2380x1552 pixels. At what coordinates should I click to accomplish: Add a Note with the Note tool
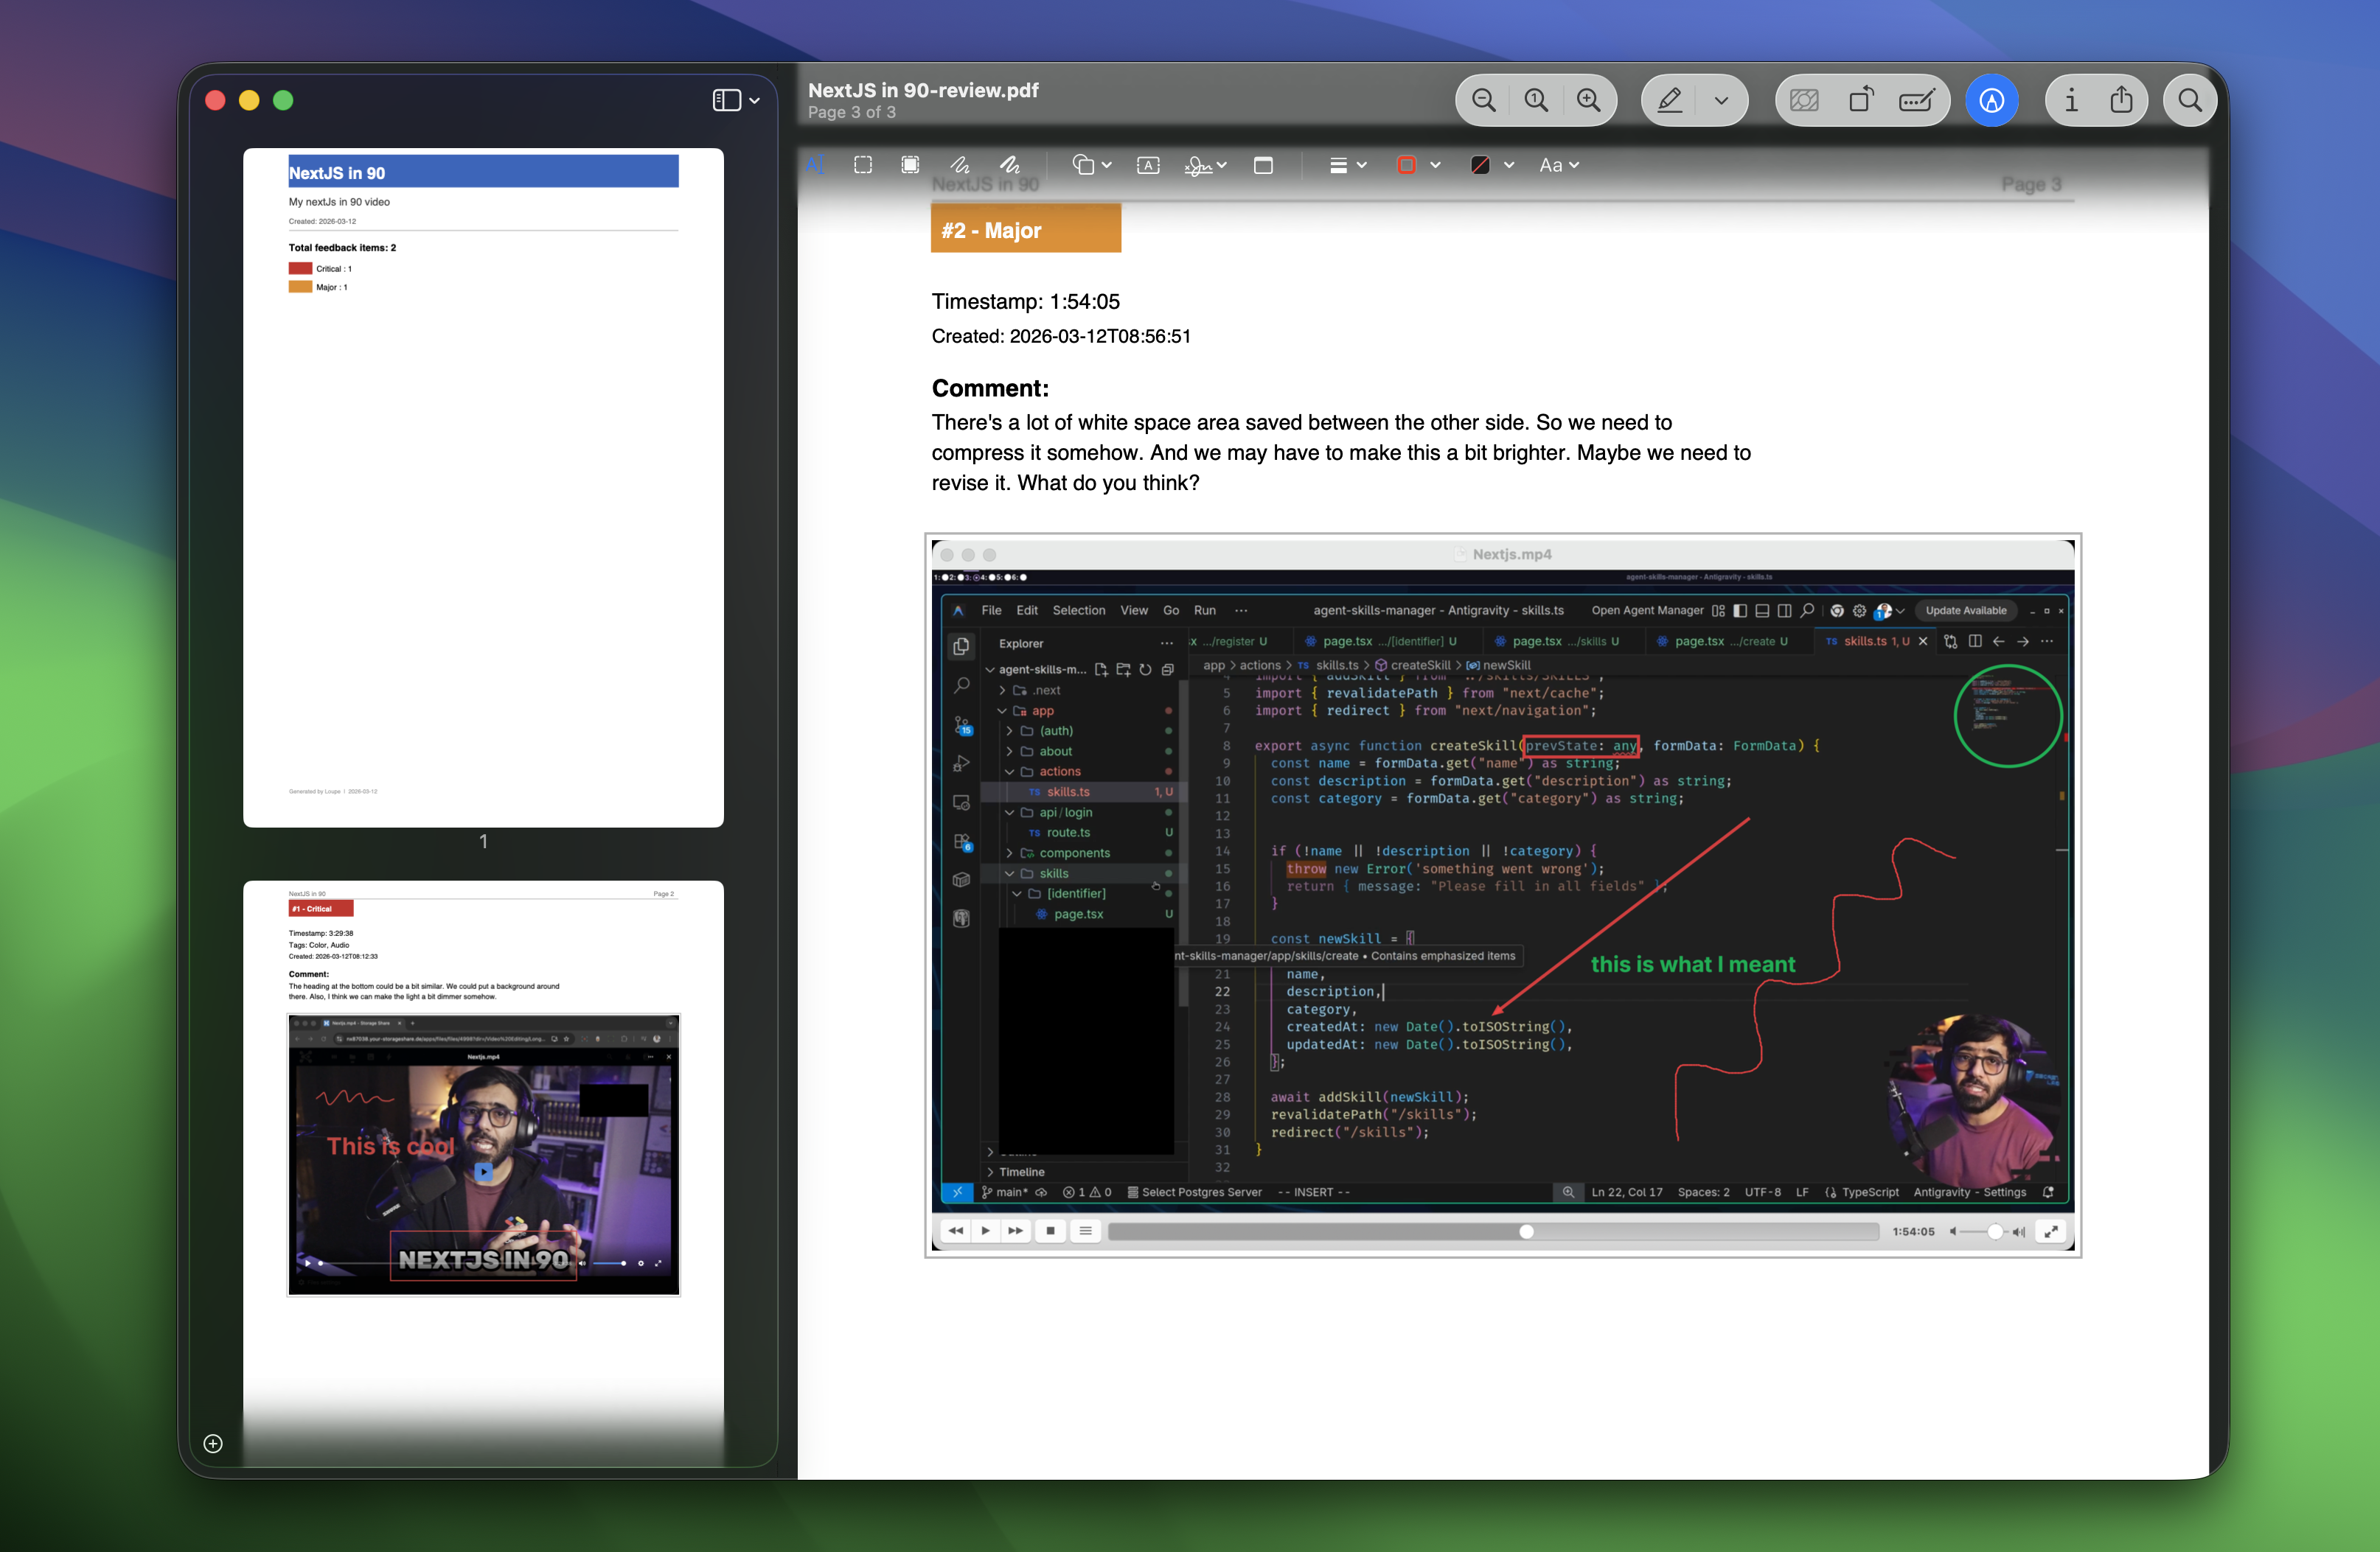(1263, 165)
